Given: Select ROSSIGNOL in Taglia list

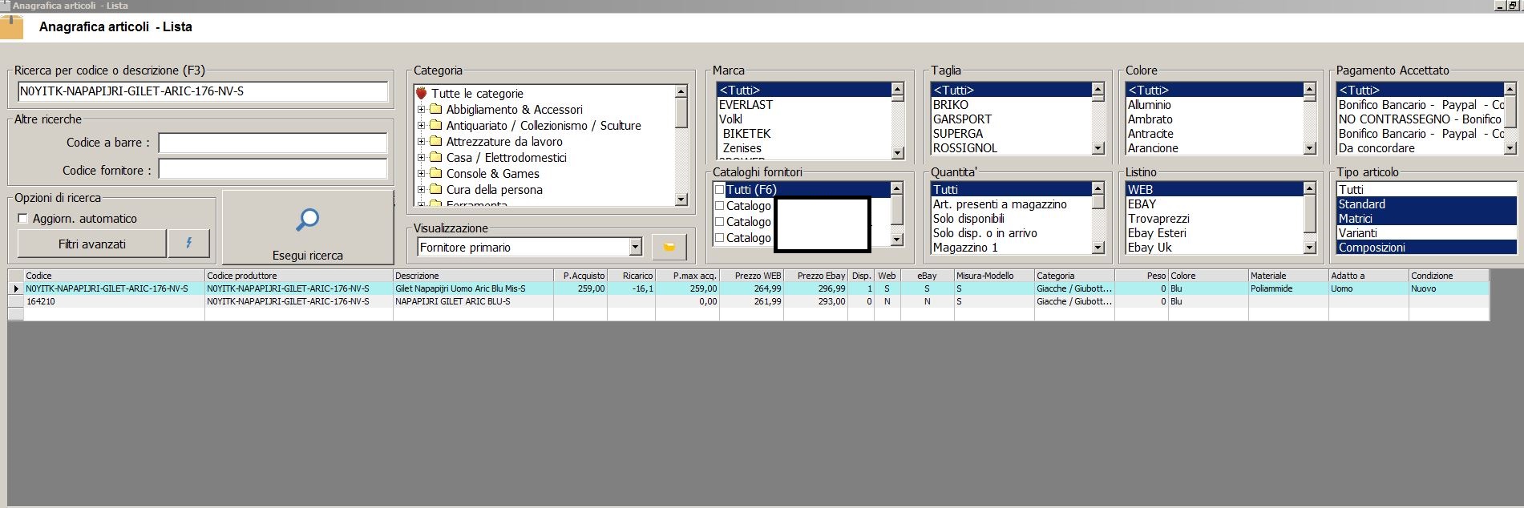Looking at the screenshot, I should pos(1010,148).
